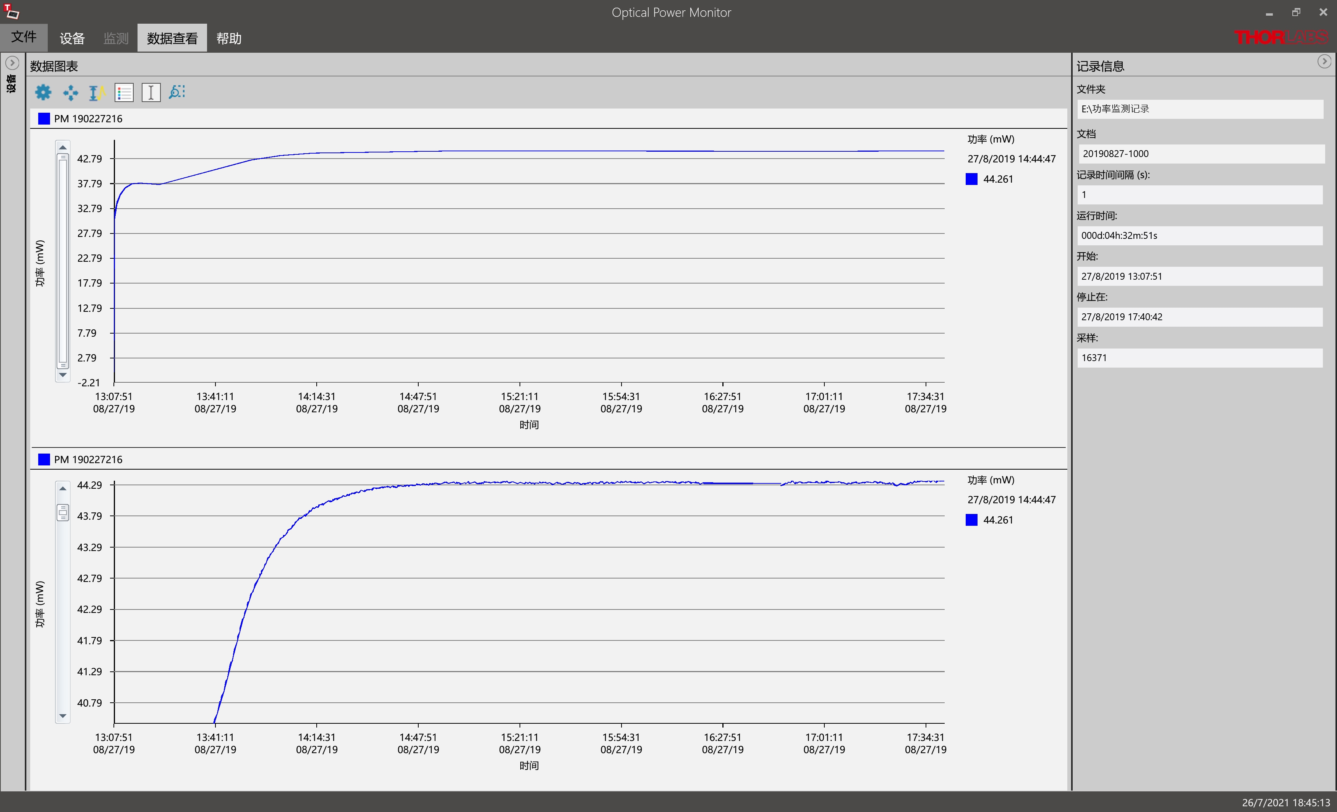Screen dimensions: 1337x812
Task: Close the Optical Power Monitor window
Action: coord(1323,12)
